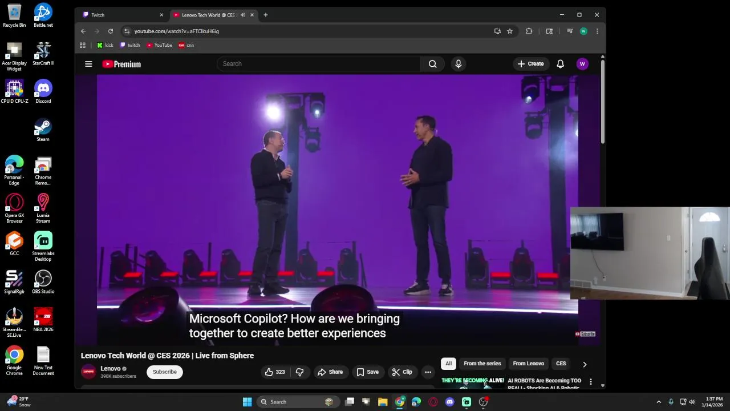This screenshot has height=411, width=730.
Task: Reload the page in Chrome
Action: tap(111, 31)
